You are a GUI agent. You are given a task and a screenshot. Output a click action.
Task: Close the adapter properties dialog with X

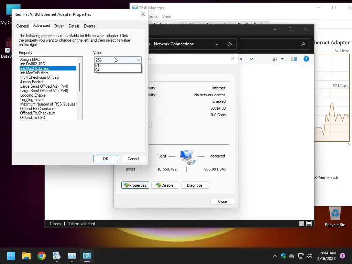143,14
